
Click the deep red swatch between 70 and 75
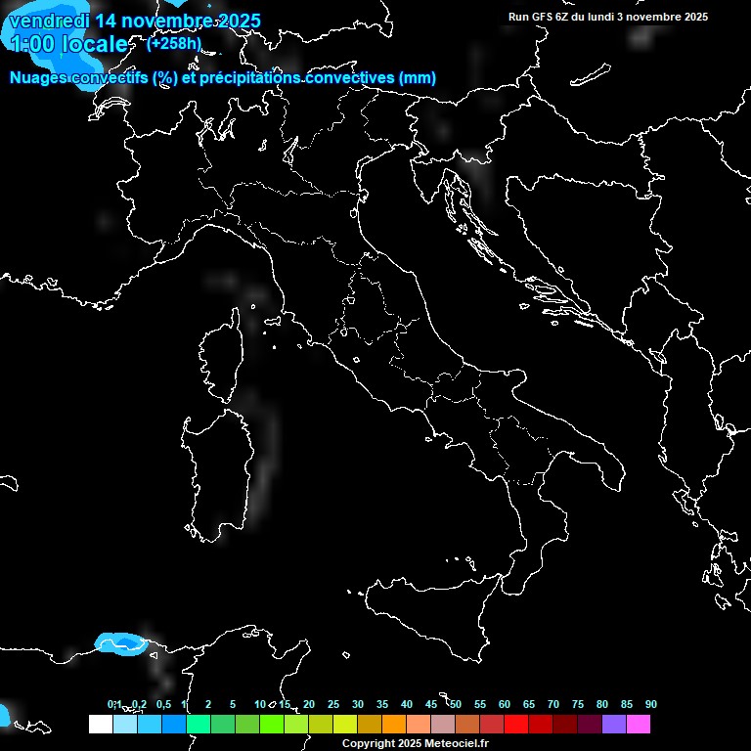click(x=565, y=724)
